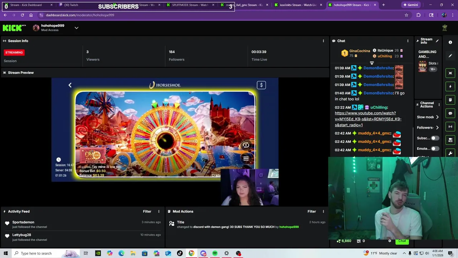Open Mod Actions three-dot menu

323,211
